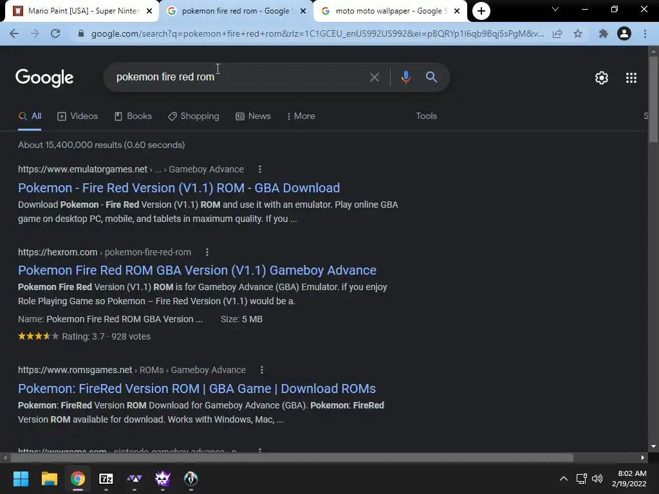Open 7-Zip from the taskbar
This screenshot has height=494, width=659.
tap(106, 479)
